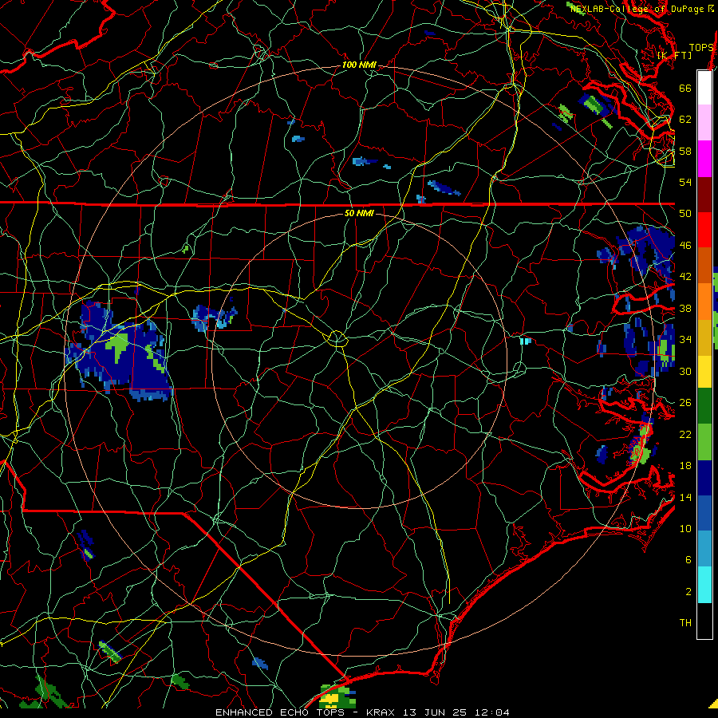
Task: Select the black TH threshold swatch
Action: pyautogui.click(x=704, y=621)
